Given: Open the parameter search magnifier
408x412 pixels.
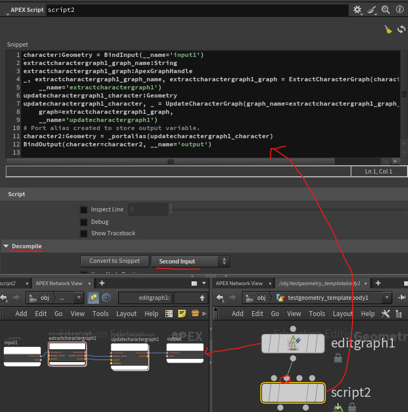Looking at the screenshot, I should (386, 10).
